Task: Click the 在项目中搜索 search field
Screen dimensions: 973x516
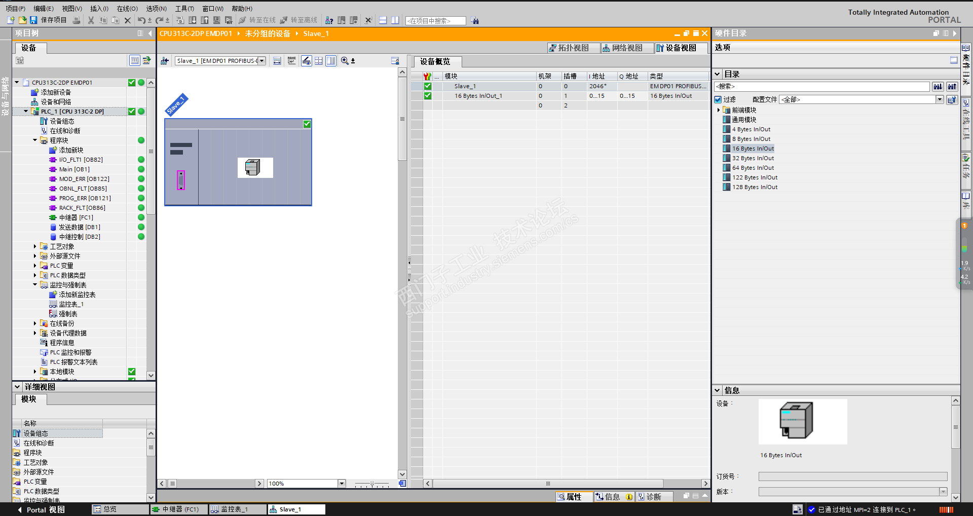Action: coord(435,21)
